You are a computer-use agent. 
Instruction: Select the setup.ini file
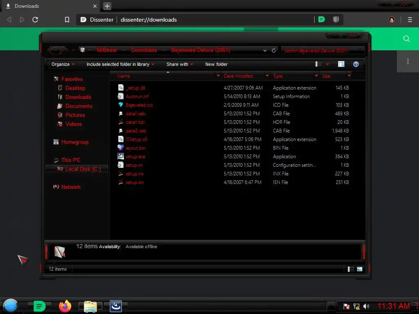(134, 165)
